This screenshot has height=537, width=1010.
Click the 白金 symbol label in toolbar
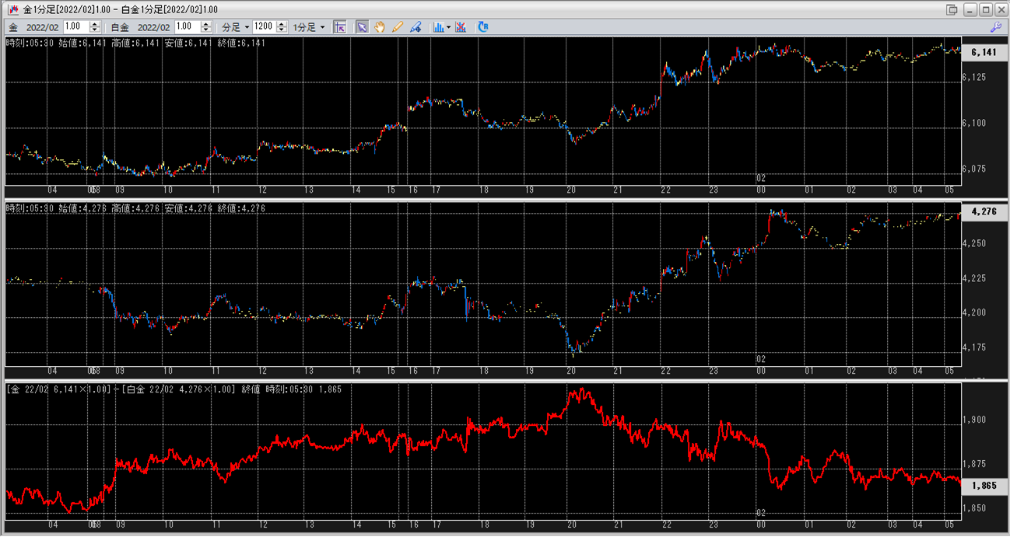pos(120,26)
